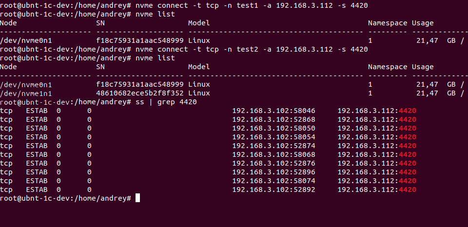Click local address 192.168.3.102:58074
The height and width of the screenshot is (227, 468).
(x=273, y=181)
